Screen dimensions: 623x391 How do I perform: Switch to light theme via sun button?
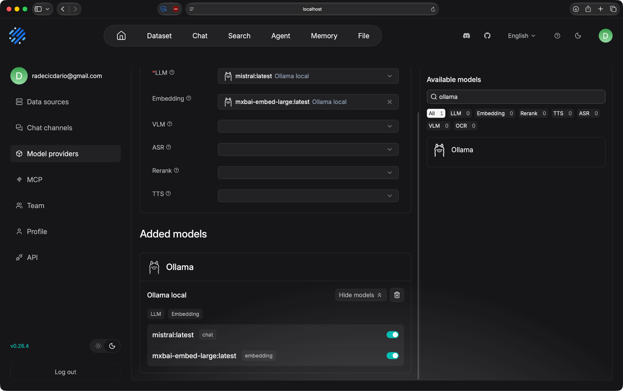tap(98, 346)
